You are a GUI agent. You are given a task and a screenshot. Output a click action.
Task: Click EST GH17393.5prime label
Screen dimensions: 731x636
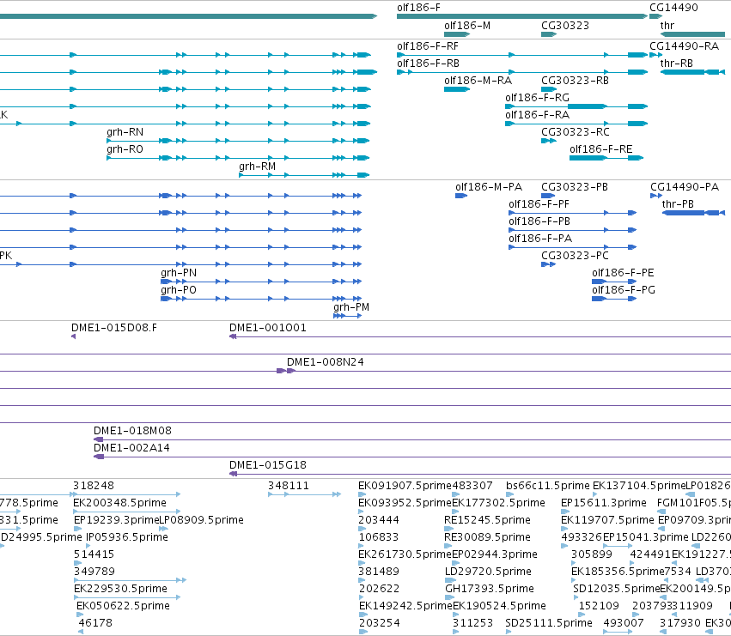(490, 589)
